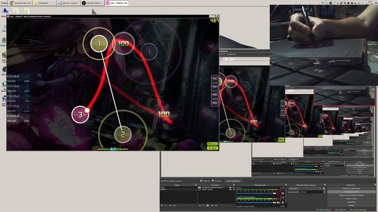
Task: Open the My Computer desktop icon
Action: click(5, 11)
